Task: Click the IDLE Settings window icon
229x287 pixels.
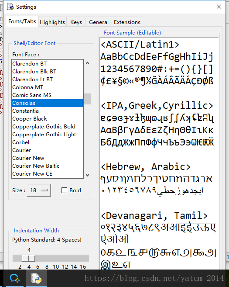Action: (10, 7)
